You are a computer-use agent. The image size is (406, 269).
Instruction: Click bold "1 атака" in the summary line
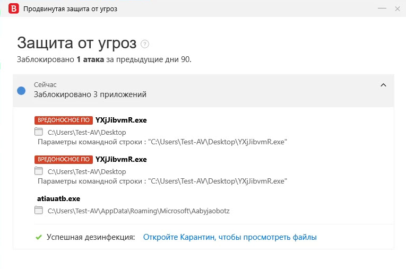90,59
